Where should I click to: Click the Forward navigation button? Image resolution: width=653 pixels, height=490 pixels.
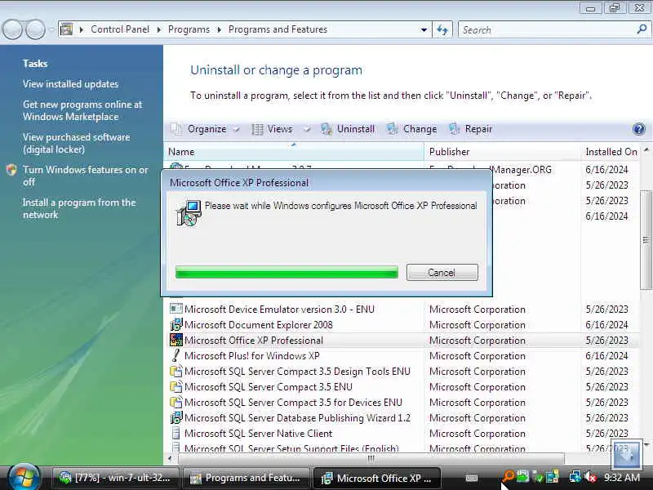tap(36, 29)
